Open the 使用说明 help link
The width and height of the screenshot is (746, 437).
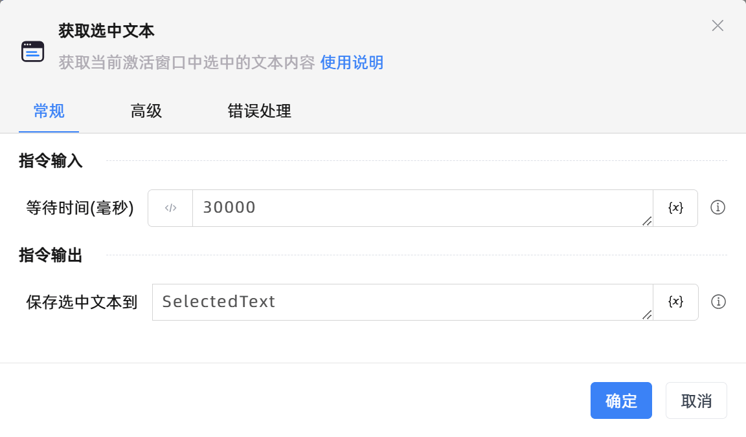(x=352, y=63)
